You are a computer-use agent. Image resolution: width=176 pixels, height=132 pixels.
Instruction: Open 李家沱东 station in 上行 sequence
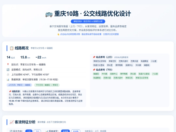pos(112,61)
